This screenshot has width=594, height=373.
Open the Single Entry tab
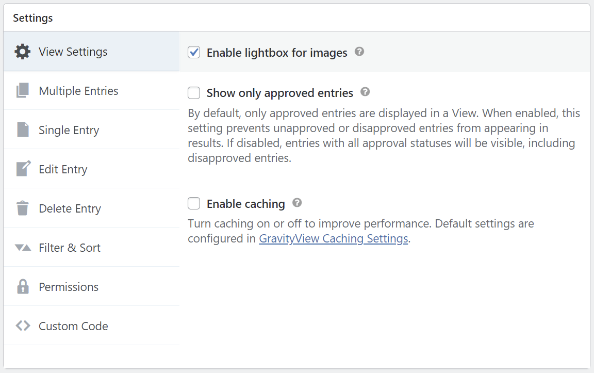coord(69,130)
